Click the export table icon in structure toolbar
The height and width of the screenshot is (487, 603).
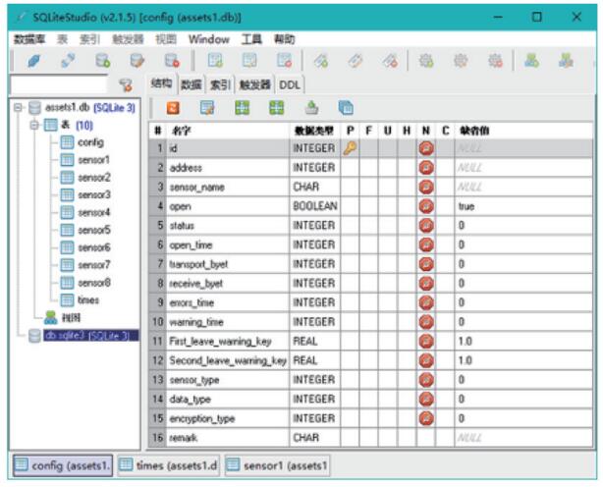click(311, 108)
